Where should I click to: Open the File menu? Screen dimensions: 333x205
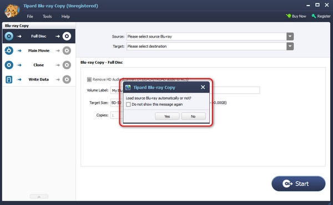(30, 16)
